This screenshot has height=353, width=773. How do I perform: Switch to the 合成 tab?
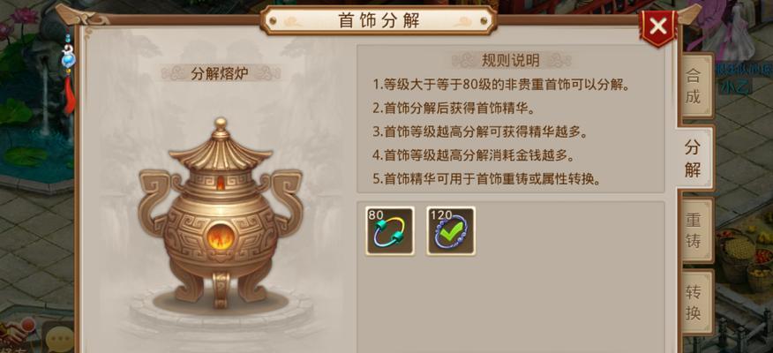click(694, 86)
